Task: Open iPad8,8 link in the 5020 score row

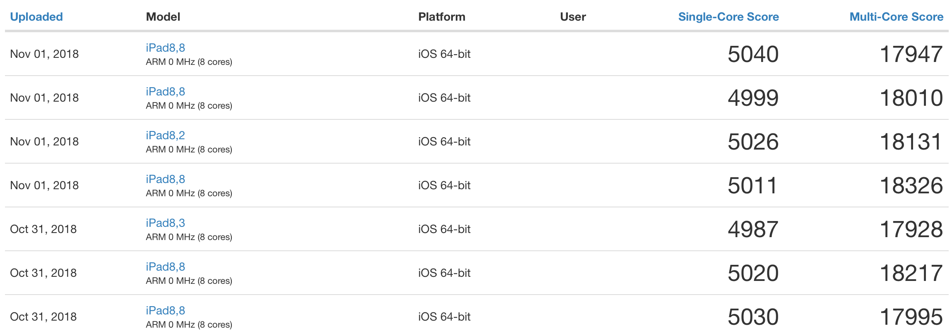Action: point(165,267)
